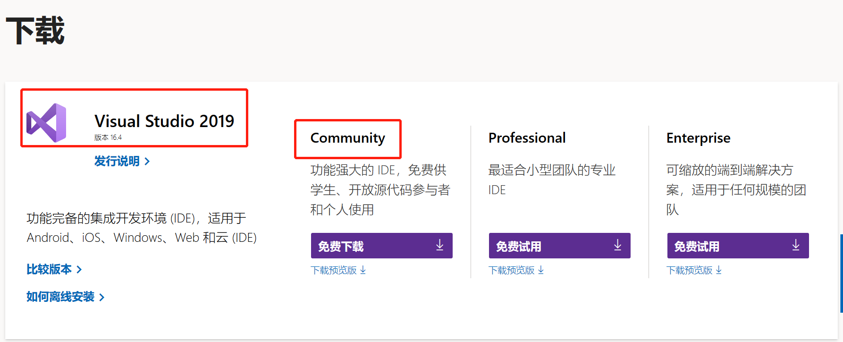Click the chevron next to 发行说明
843x342 pixels.
[x=147, y=162]
